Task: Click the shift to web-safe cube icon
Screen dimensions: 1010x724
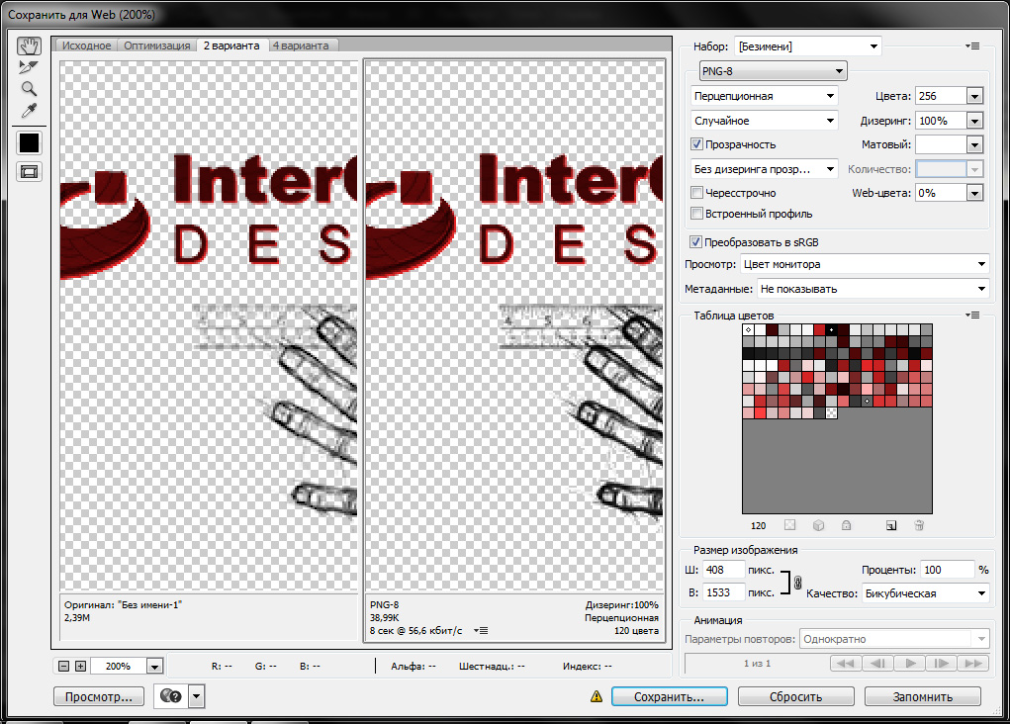Action: tap(819, 525)
